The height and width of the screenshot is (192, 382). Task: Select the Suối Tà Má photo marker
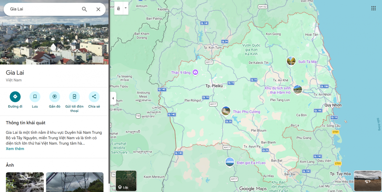[x=291, y=60]
